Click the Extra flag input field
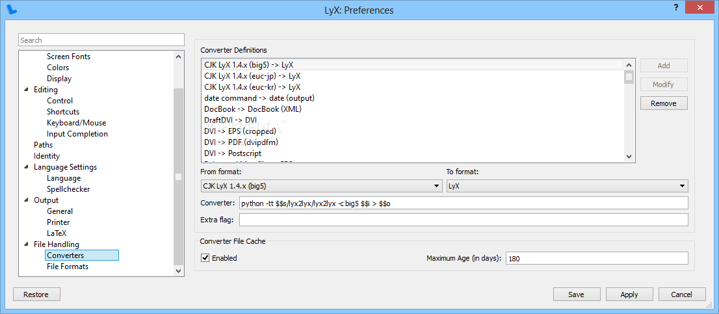The image size is (719, 314). [x=464, y=220]
